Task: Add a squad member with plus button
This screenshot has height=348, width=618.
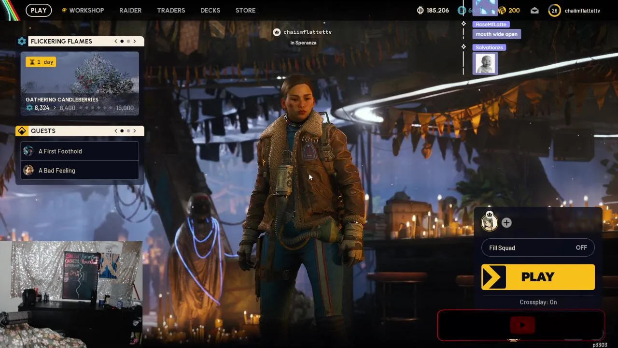Action: tap(506, 222)
